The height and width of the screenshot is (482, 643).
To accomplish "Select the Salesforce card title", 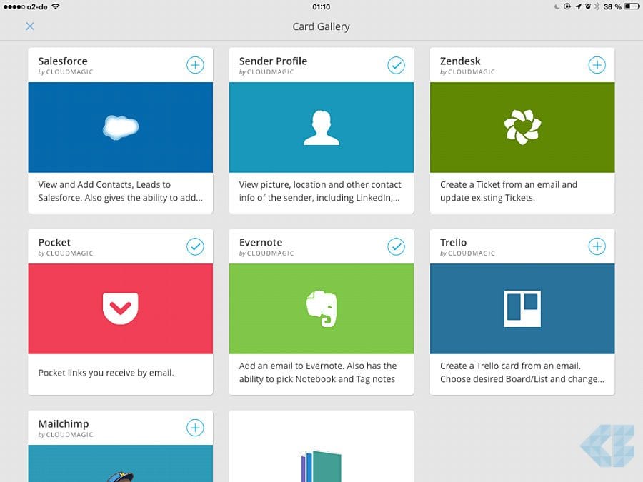I will [63, 61].
